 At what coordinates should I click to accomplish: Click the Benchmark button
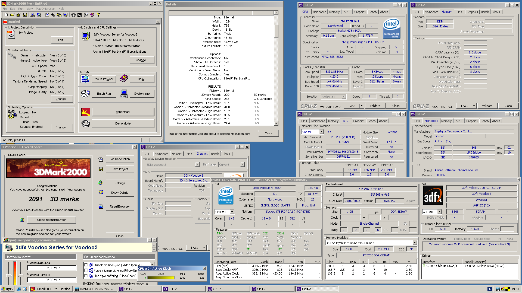123,112
